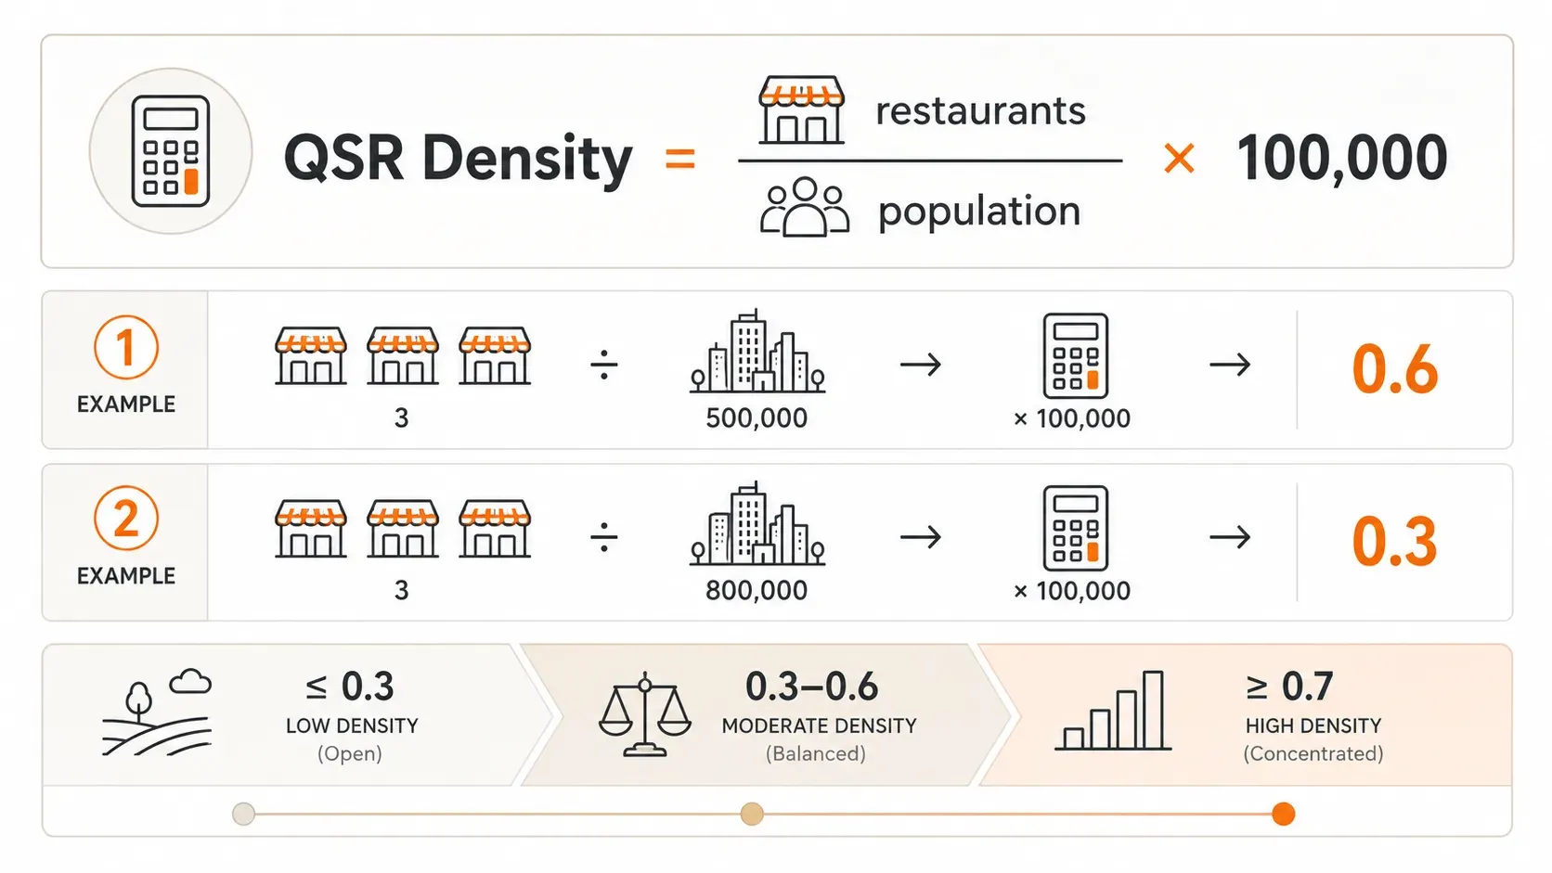Click the calculator icon in Example 2 row
This screenshot has height=873, width=1552.
[x=1076, y=527]
